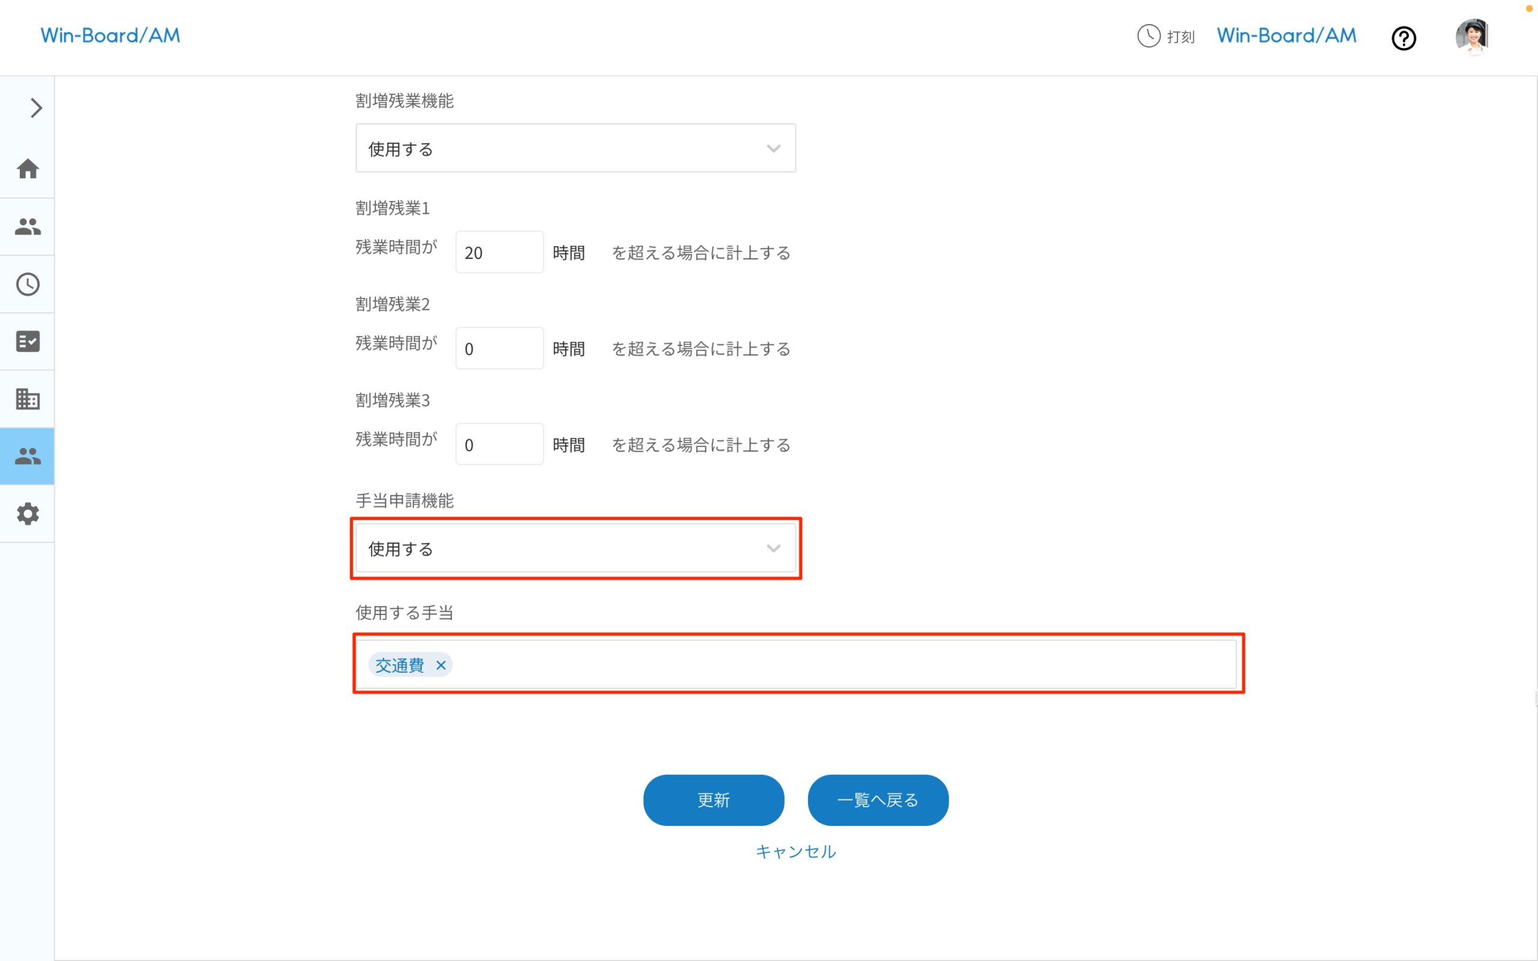1538x961 pixels.
Task: Open company settings via the building icon
Action: 27,398
